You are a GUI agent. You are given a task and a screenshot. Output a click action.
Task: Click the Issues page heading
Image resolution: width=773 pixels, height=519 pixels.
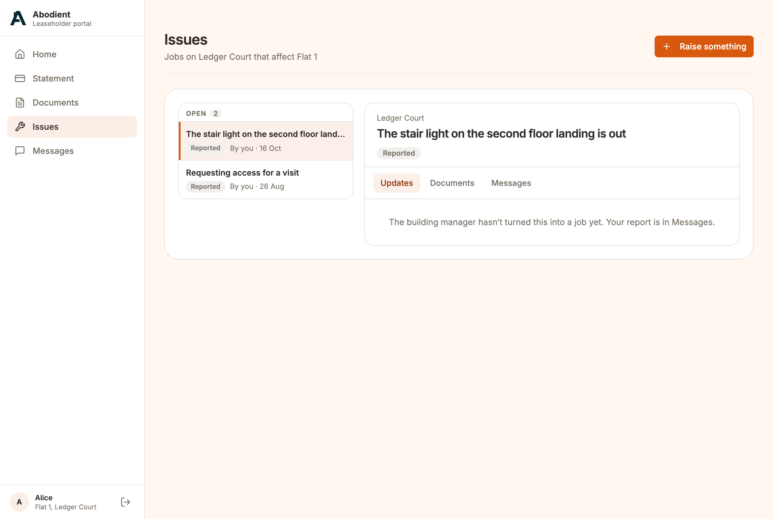[186, 40]
